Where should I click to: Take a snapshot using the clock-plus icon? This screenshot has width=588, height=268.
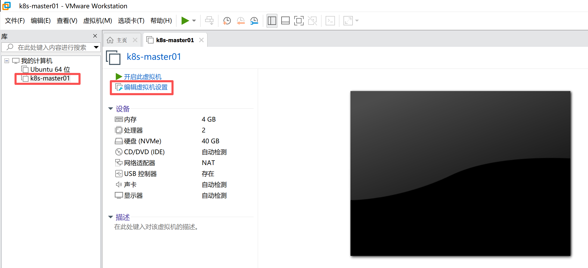(227, 21)
